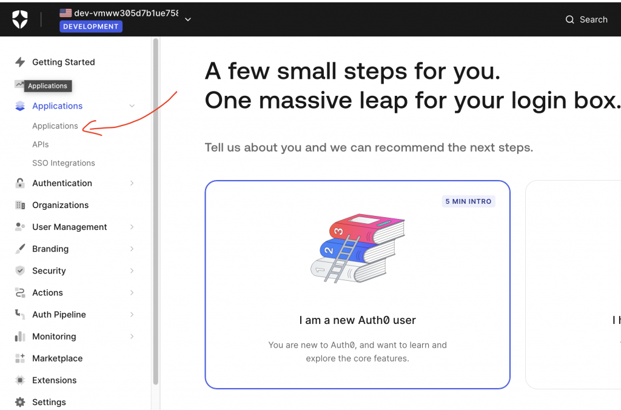Expand the Auth Pipeline chevron
This screenshot has height=410, width=621.
pyautogui.click(x=132, y=315)
